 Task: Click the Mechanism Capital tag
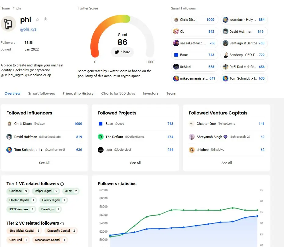[x=50, y=240]
